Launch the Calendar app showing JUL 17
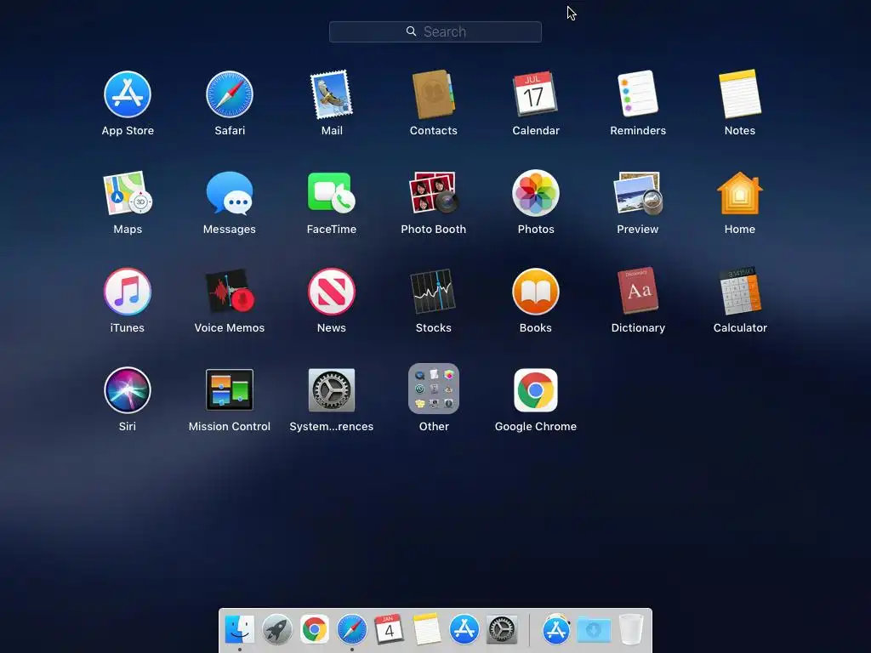Viewport: 871px width, 653px height. point(536,94)
